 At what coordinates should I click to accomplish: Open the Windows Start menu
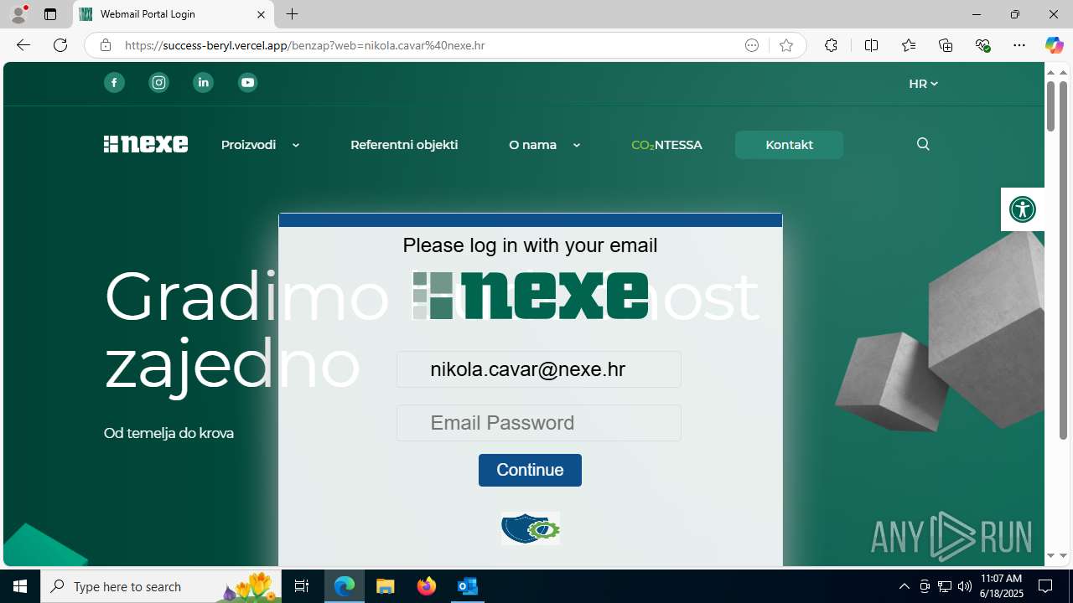(x=20, y=586)
